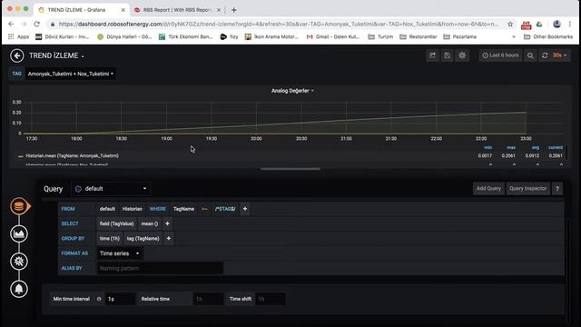Edit the Historian measurement segment
The width and height of the screenshot is (581, 327).
pyautogui.click(x=133, y=209)
